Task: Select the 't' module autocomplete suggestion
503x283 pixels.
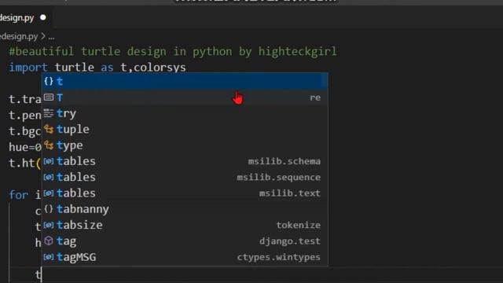Action: (x=185, y=81)
